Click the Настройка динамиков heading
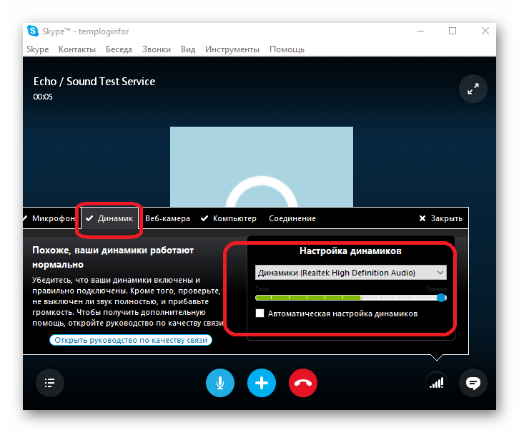 tap(350, 250)
